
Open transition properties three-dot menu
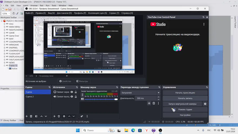(x=158, y=103)
